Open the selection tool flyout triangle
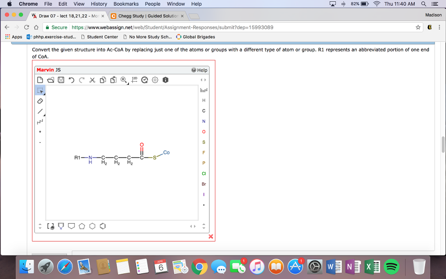 [44, 93]
